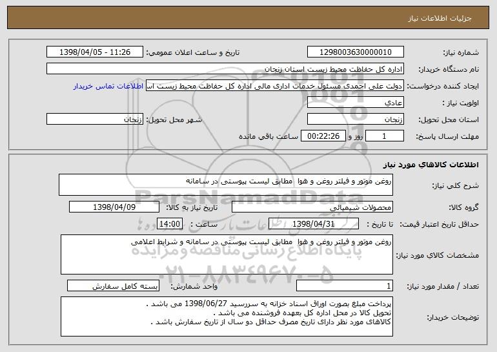Click the time field showing 14:00
The width and height of the screenshot is (497, 352).
(x=170, y=224)
